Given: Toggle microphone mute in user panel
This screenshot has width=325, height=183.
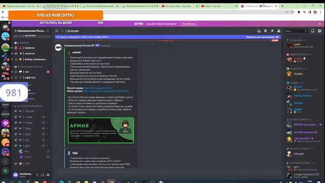Looking at the screenshot, I should click(37, 175).
